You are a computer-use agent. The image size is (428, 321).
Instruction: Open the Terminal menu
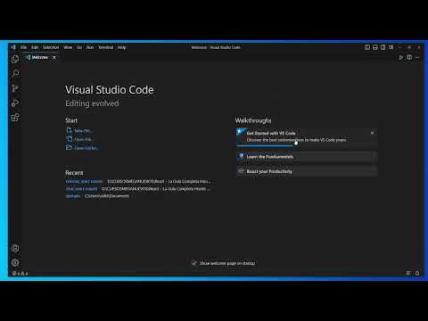coord(106,47)
